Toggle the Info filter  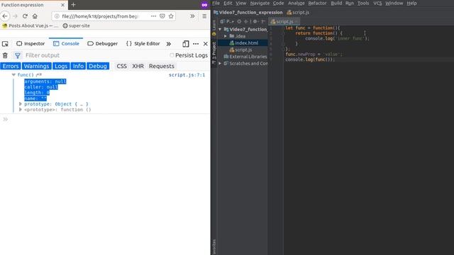pyautogui.click(x=78, y=66)
